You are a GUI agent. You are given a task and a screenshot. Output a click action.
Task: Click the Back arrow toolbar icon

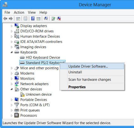5,19
